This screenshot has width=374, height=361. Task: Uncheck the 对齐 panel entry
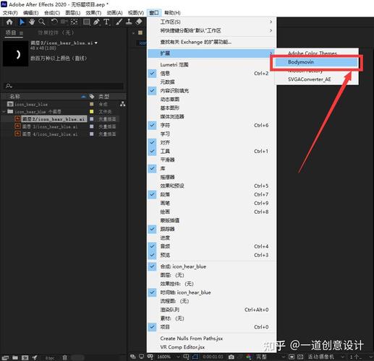[212, 142]
